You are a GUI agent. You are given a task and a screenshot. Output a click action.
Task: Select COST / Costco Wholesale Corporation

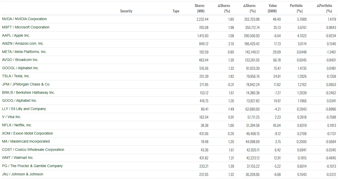(x=33, y=150)
